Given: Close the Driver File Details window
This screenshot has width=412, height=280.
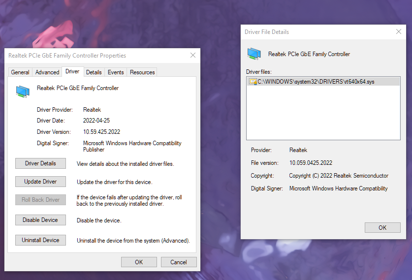Looking at the screenshot, I should click(x=399, y=31).
